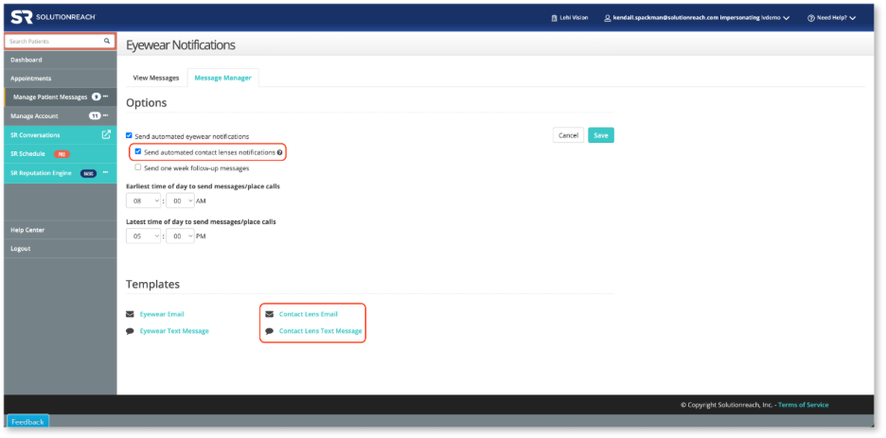Open Dashboard in the sidebar
The image size is (886, 438).
pyautogui.click(x=27, y=60)
